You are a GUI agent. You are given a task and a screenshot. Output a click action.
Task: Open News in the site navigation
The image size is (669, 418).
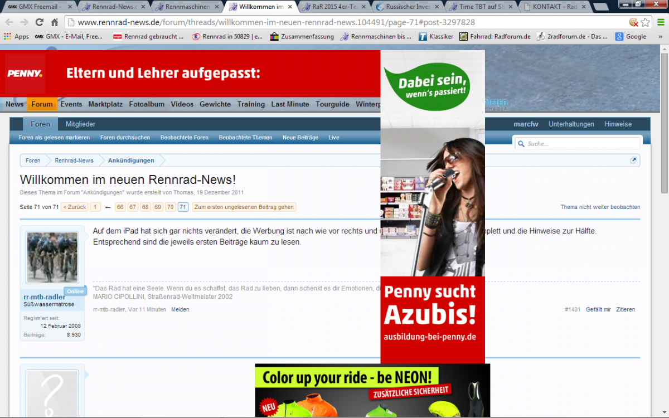[x=14, y=104]
